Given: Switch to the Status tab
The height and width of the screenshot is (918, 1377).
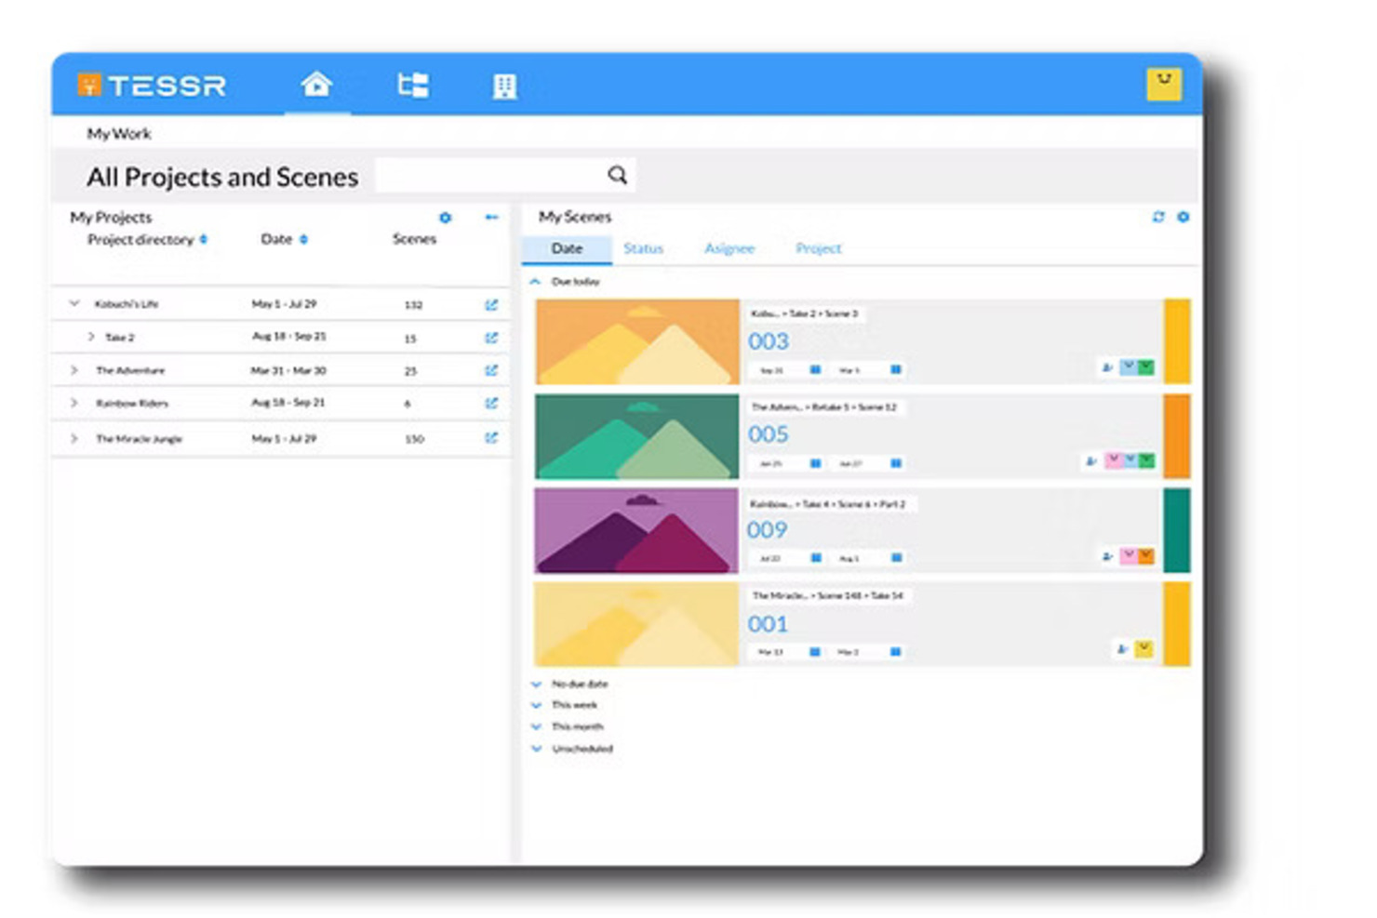Looking at the screenshot, I should [x=643, y=248].
